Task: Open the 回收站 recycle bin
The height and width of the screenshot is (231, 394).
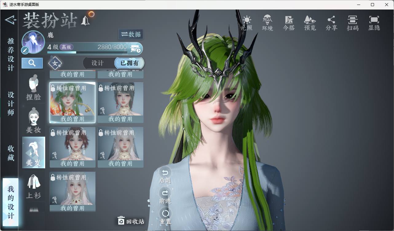Action: (131, 221)
